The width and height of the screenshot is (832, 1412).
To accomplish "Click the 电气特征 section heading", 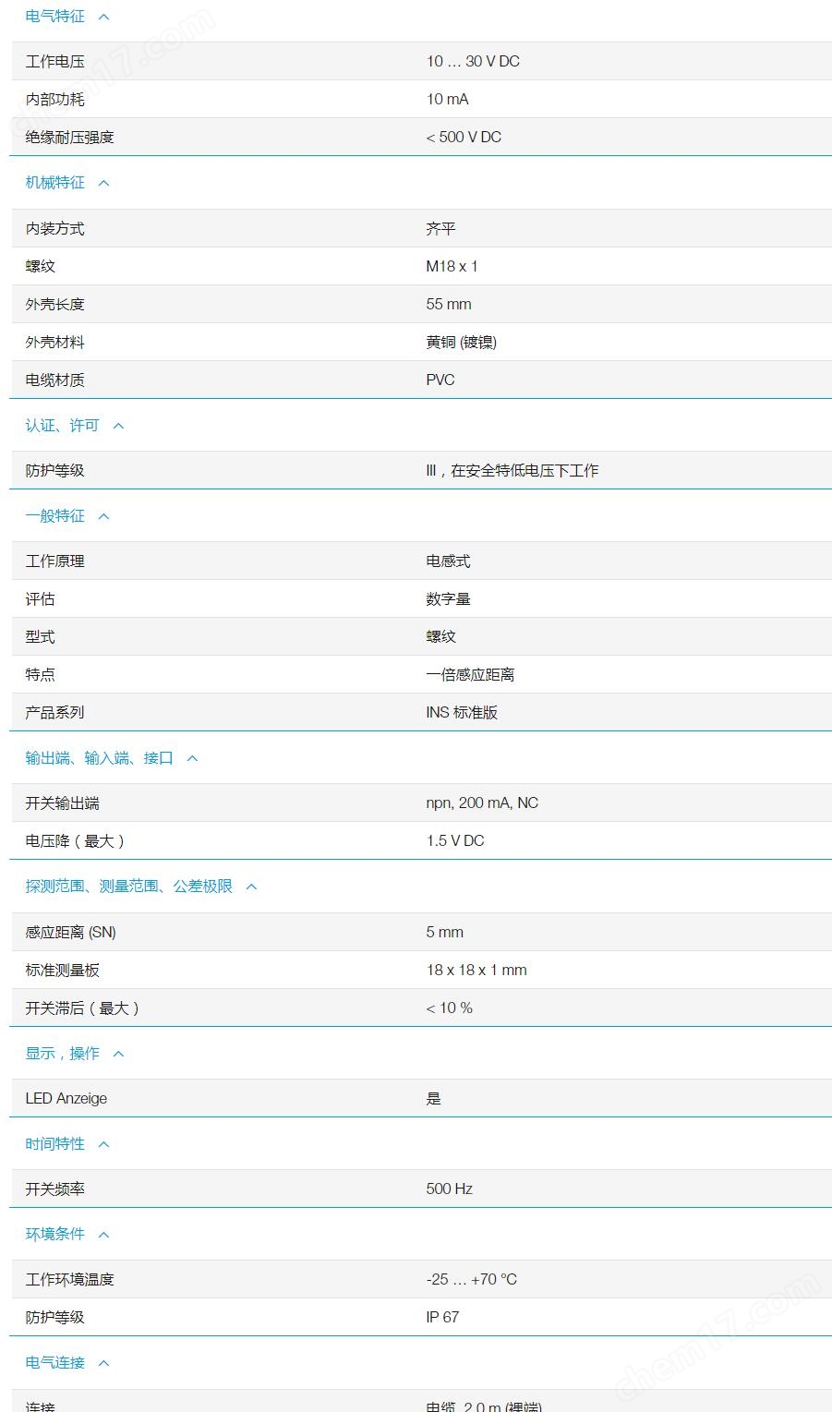I will (x=55, y=17).
